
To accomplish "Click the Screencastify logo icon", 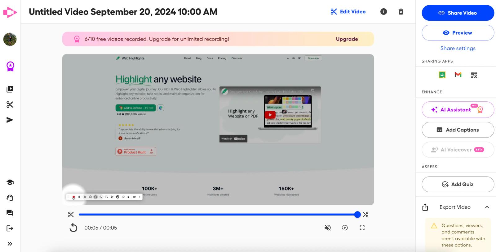I will (x=10, y=12).
